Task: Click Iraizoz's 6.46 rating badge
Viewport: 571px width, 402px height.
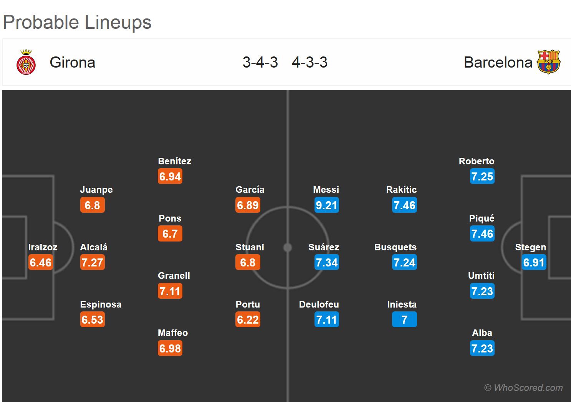Action: click(x=40, y=263)
